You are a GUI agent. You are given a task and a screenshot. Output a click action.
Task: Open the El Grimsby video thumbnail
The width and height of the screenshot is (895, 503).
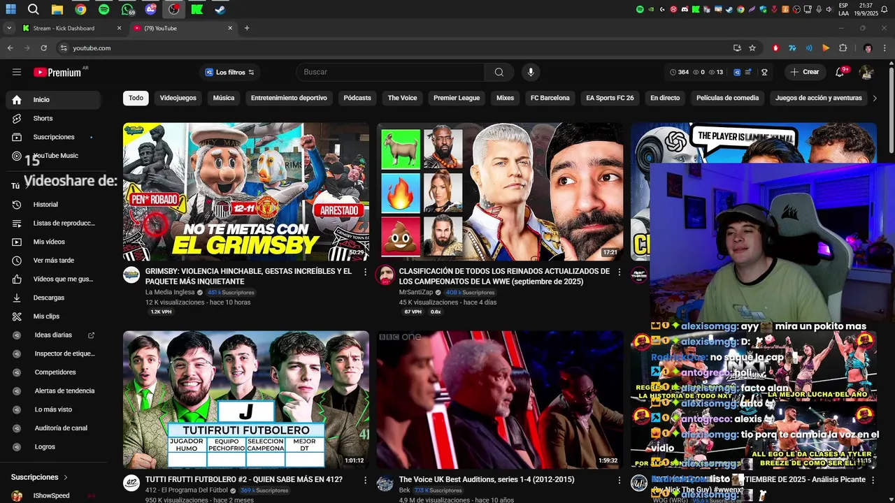246,192
